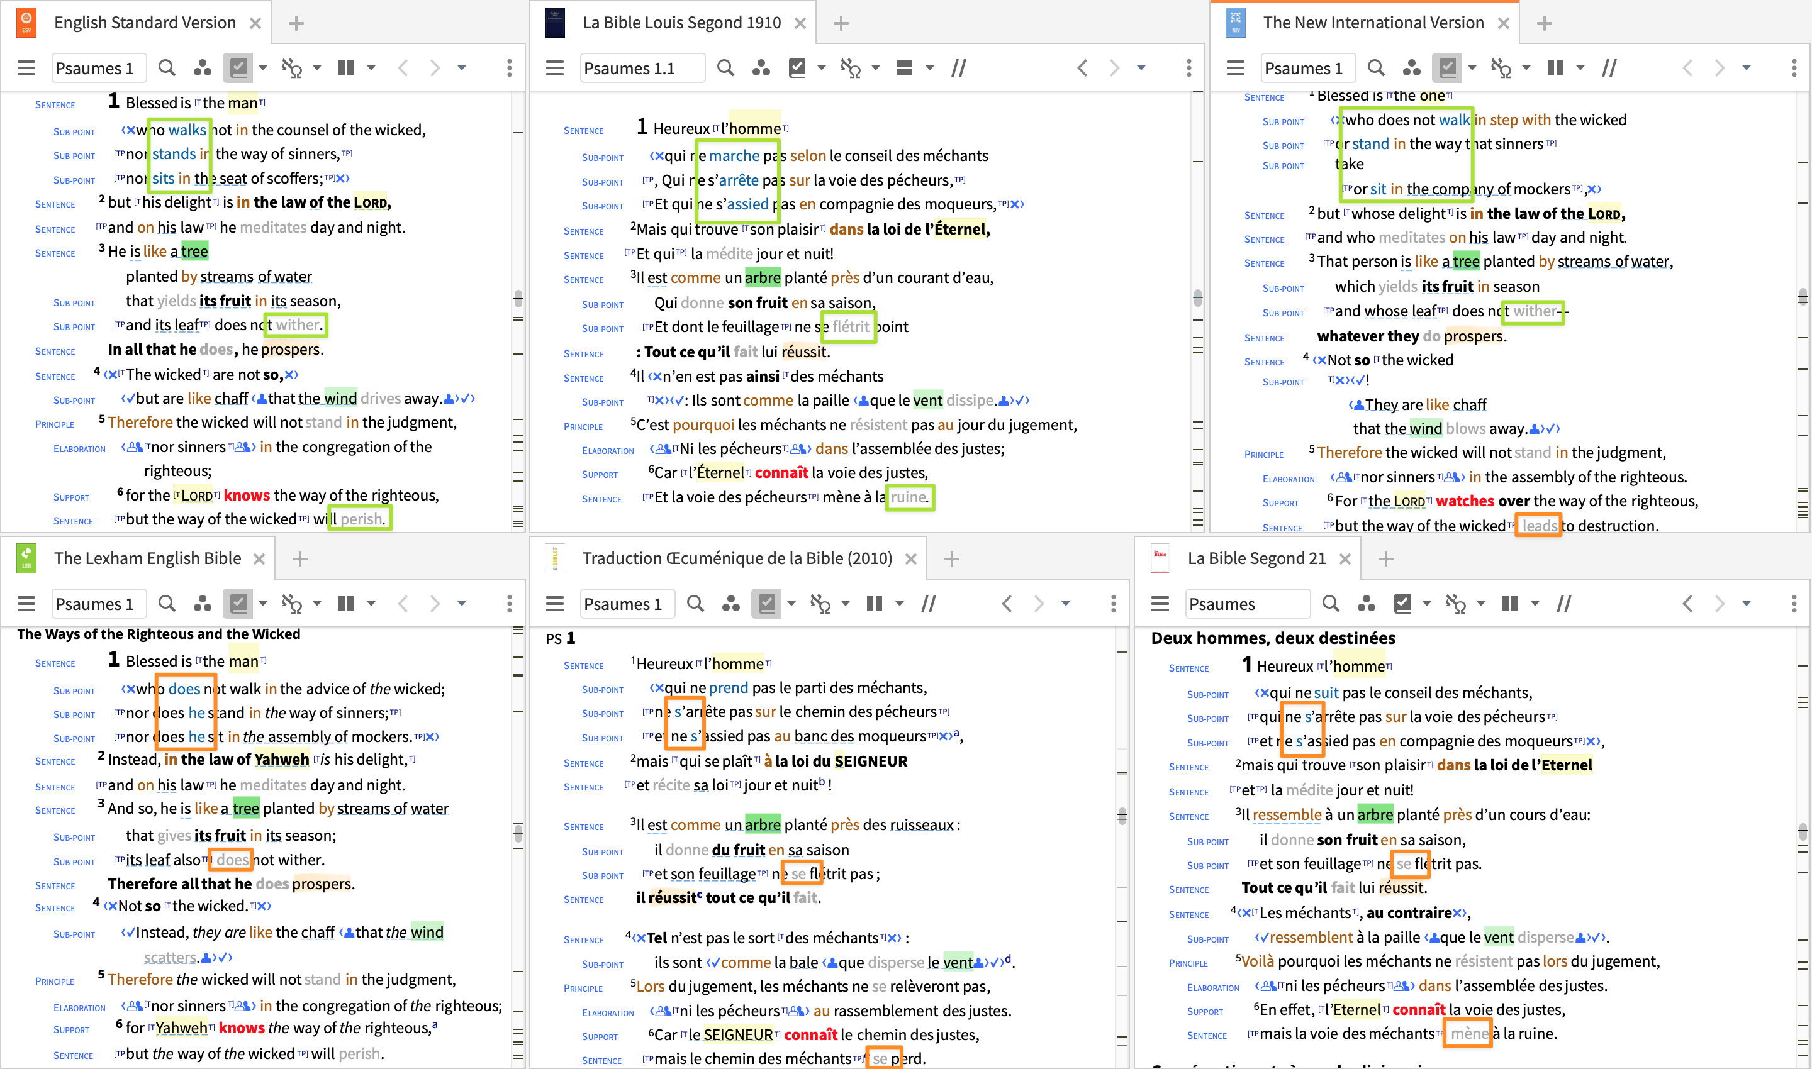The height and width of the screenshot is (1069, 1812).
Task: Toggle visual filters checkbox in TOB toolbar
Action: (x=766, y=604)
